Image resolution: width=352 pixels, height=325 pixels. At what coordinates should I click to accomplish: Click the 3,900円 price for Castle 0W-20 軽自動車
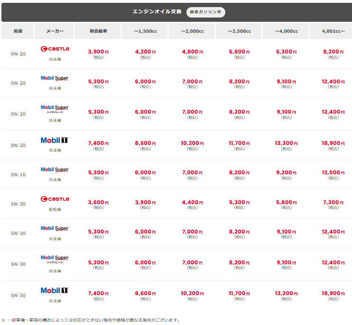pos(98,52)
